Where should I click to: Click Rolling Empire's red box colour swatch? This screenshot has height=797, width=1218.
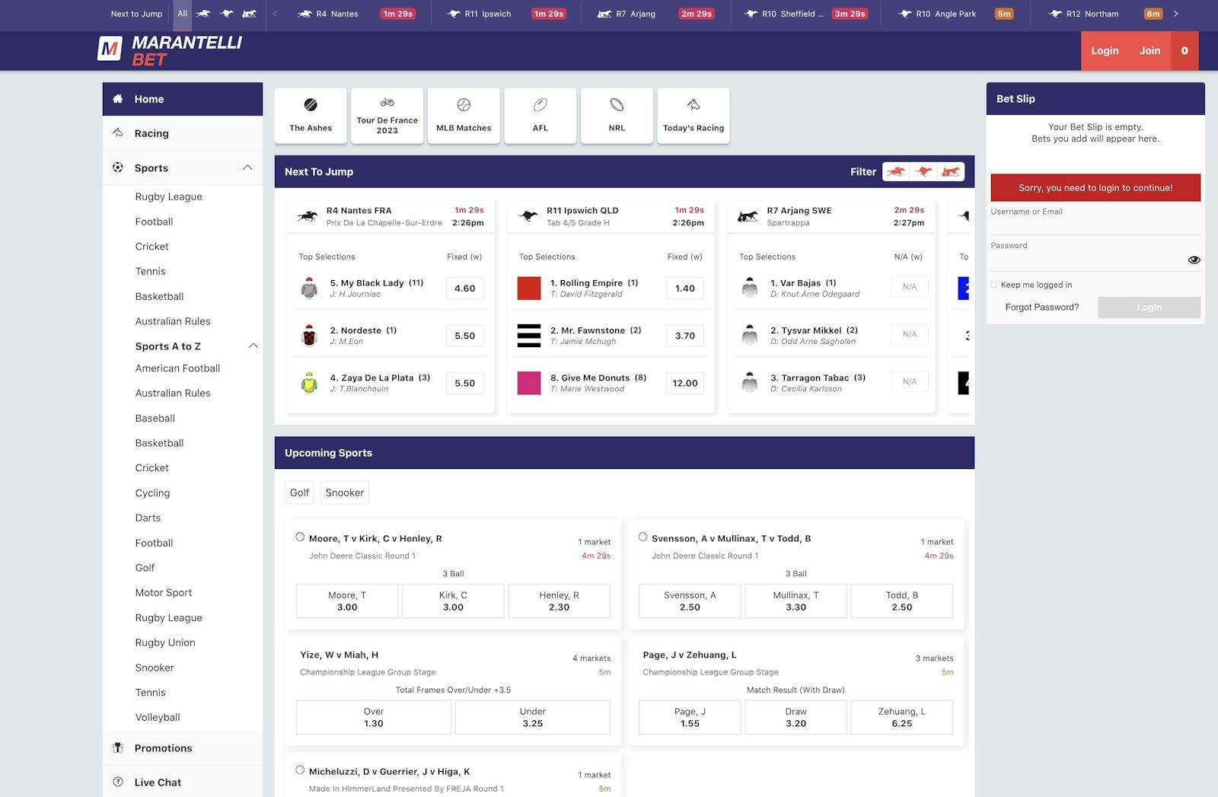528,288
